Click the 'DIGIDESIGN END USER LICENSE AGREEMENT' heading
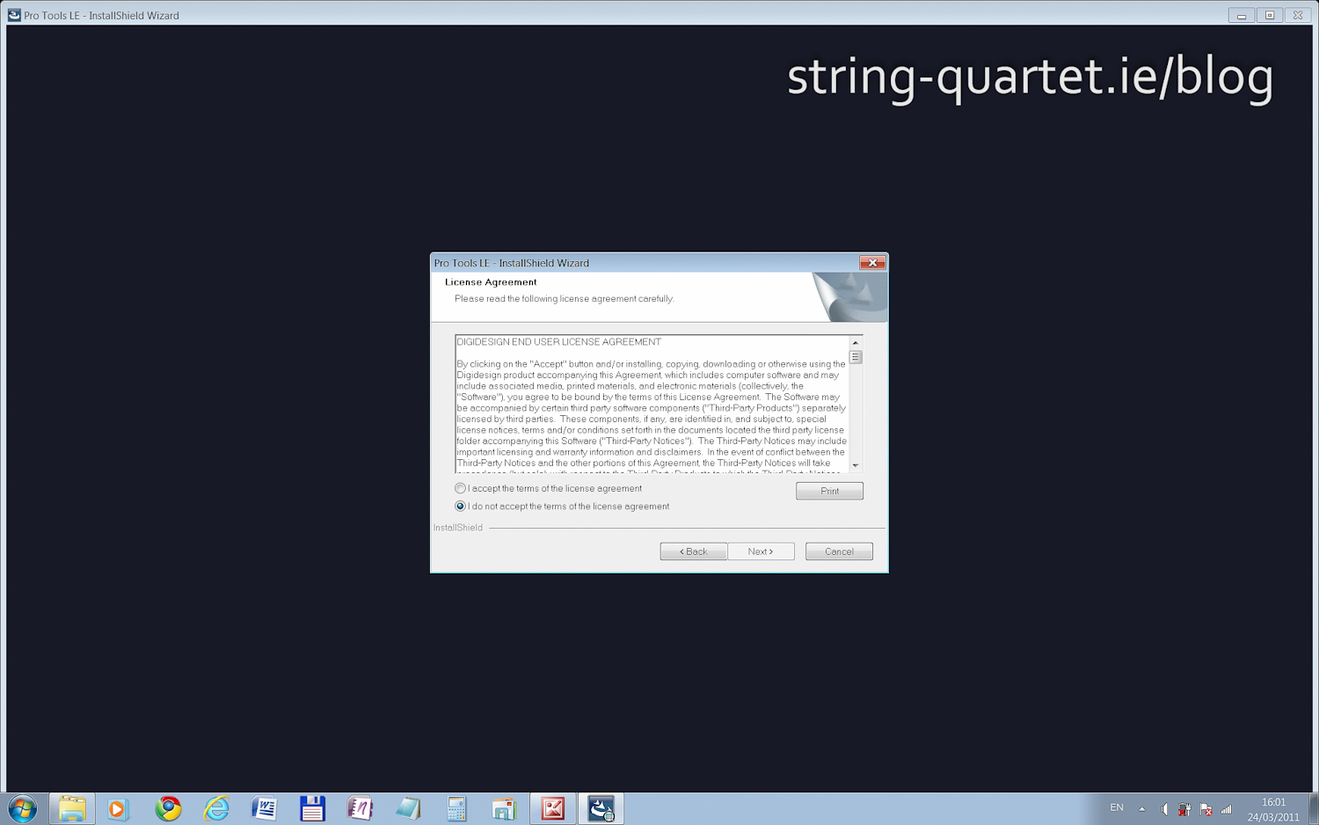The height and width of the screenshot is (825, 1319). pos(558,342)
